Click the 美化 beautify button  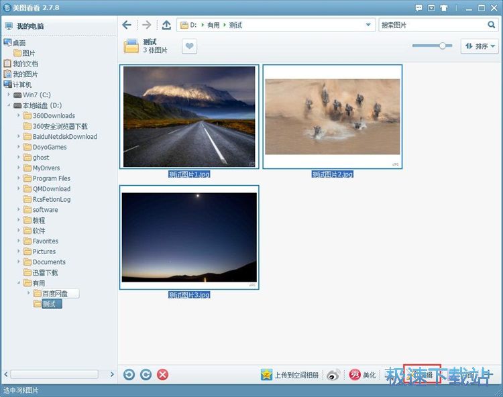[x=363, y=375]
